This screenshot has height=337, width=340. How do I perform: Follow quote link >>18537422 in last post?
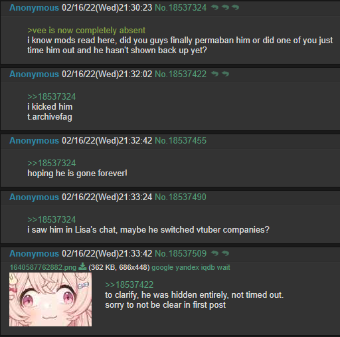click(129, 284)
